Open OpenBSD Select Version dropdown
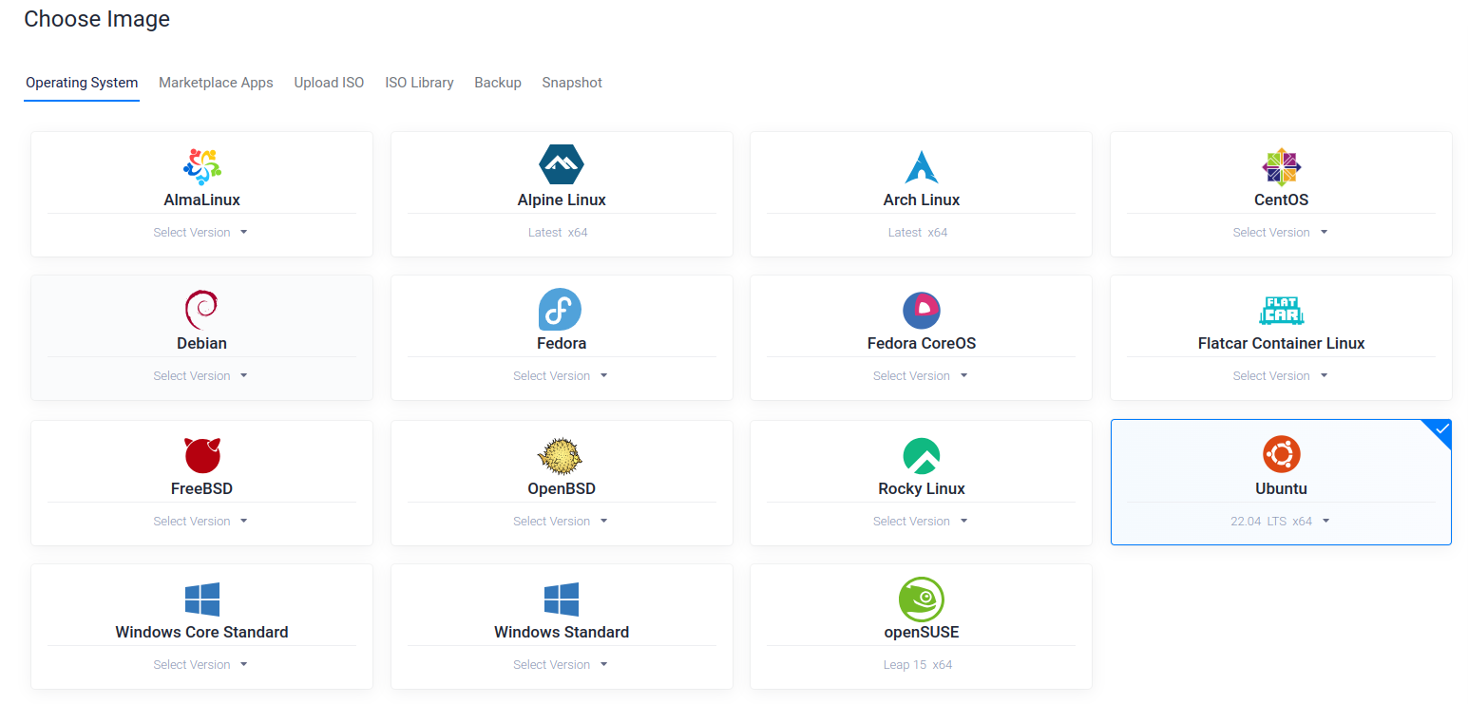 tap(561, 521)
